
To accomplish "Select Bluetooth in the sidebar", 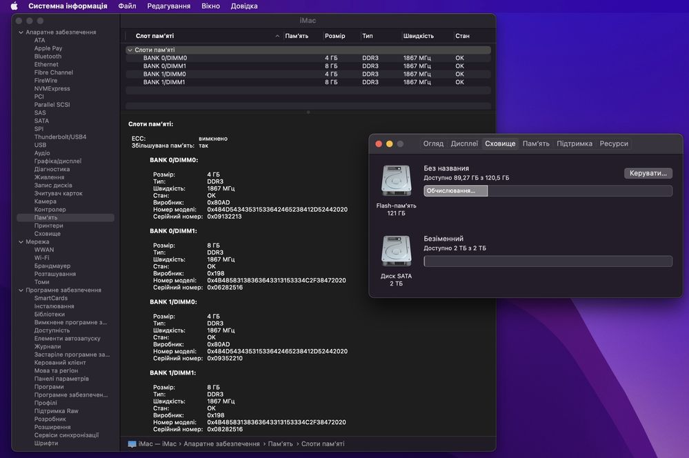I will pos(48,57).
